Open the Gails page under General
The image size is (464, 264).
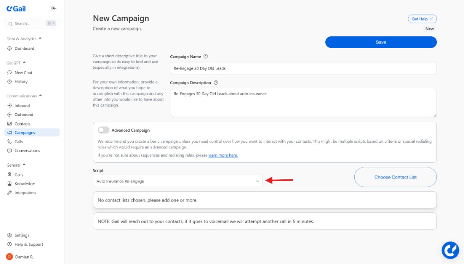pyautogui.click(x=18, y=174)
